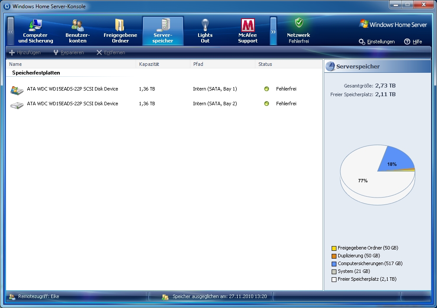Click the Computersicherungen (517 GB) legend label

point(370,263)
